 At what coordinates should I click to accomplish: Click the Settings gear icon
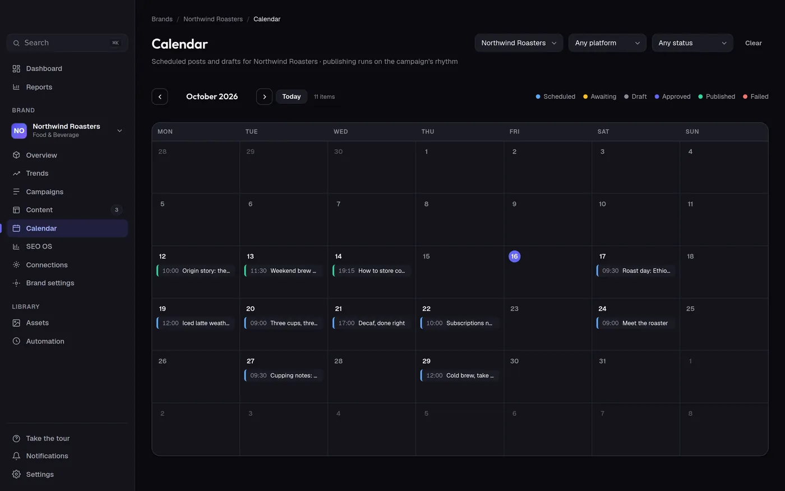[16, 474]
